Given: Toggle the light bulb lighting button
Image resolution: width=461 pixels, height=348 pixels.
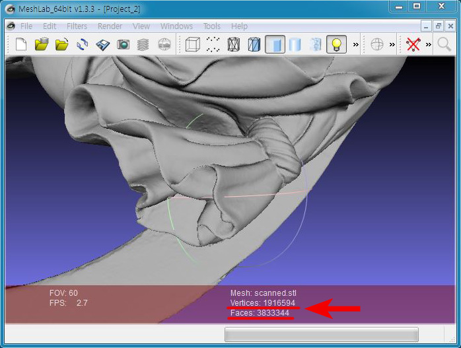Looking at the screenshot, I should click(x=336, y=44).
